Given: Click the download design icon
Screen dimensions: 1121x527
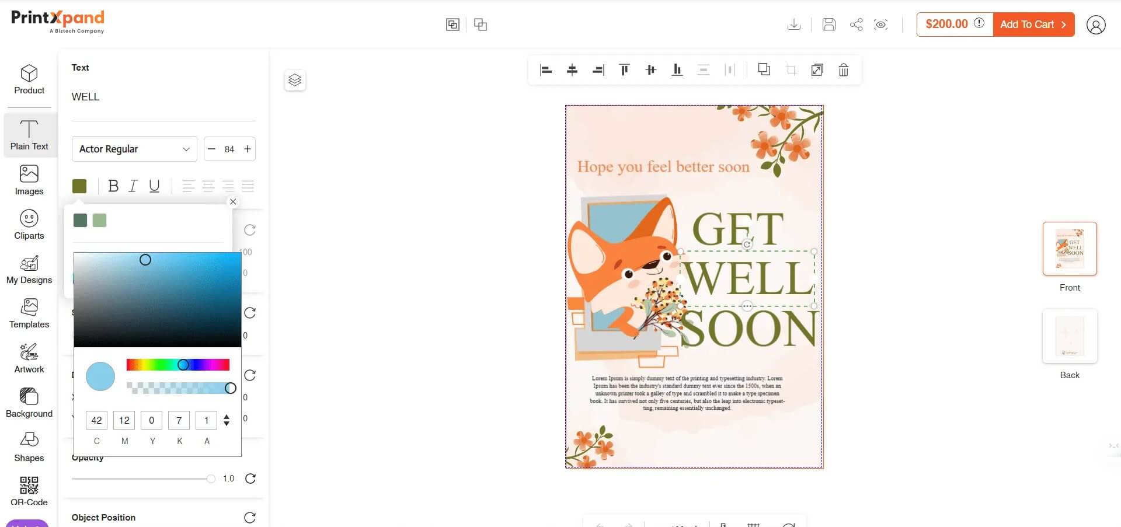Looking at the screenshot, I should coord(793,25).
